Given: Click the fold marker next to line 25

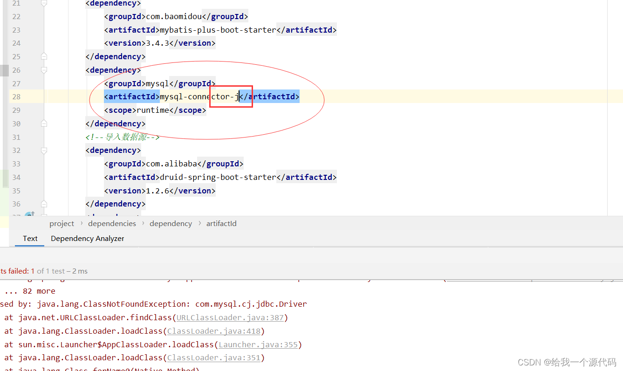Looking at the screenshot, I should point(44,56).
